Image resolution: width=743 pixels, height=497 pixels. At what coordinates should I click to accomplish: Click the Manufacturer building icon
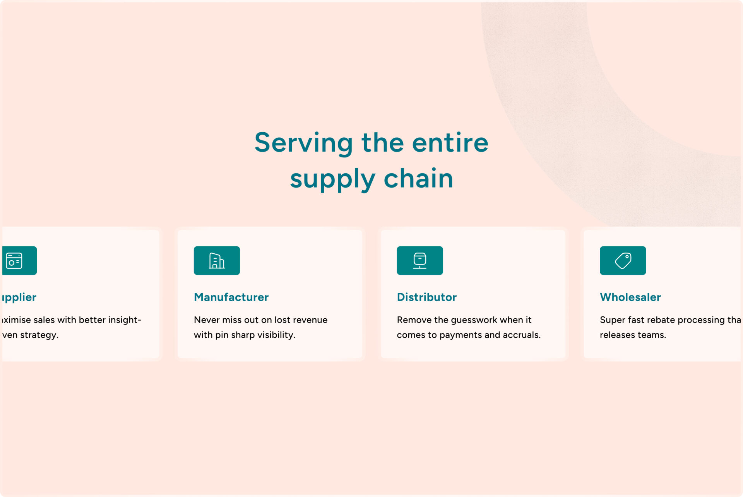pos(217,261)
